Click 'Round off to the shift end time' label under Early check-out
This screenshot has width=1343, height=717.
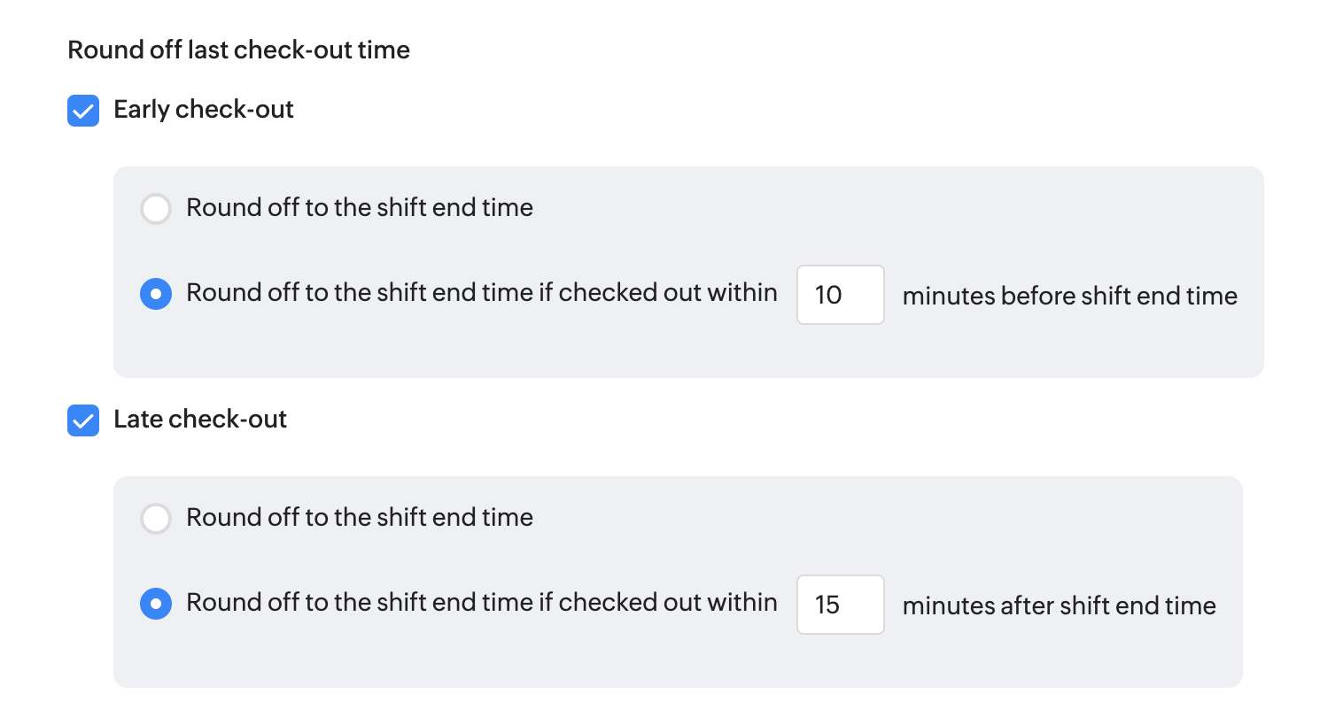[x=360, y=208]
